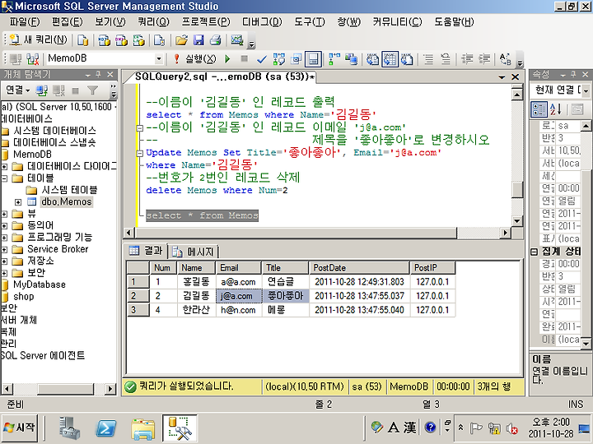Open PowerShell from the taskbar

(x=106, y=428)
